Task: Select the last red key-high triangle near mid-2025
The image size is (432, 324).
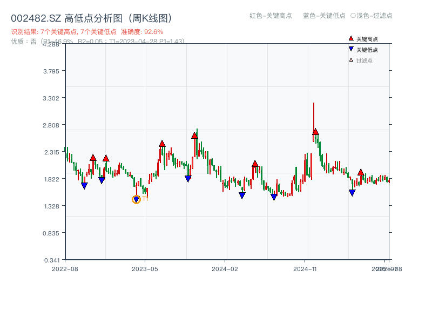Action: (x=361, y=172)
